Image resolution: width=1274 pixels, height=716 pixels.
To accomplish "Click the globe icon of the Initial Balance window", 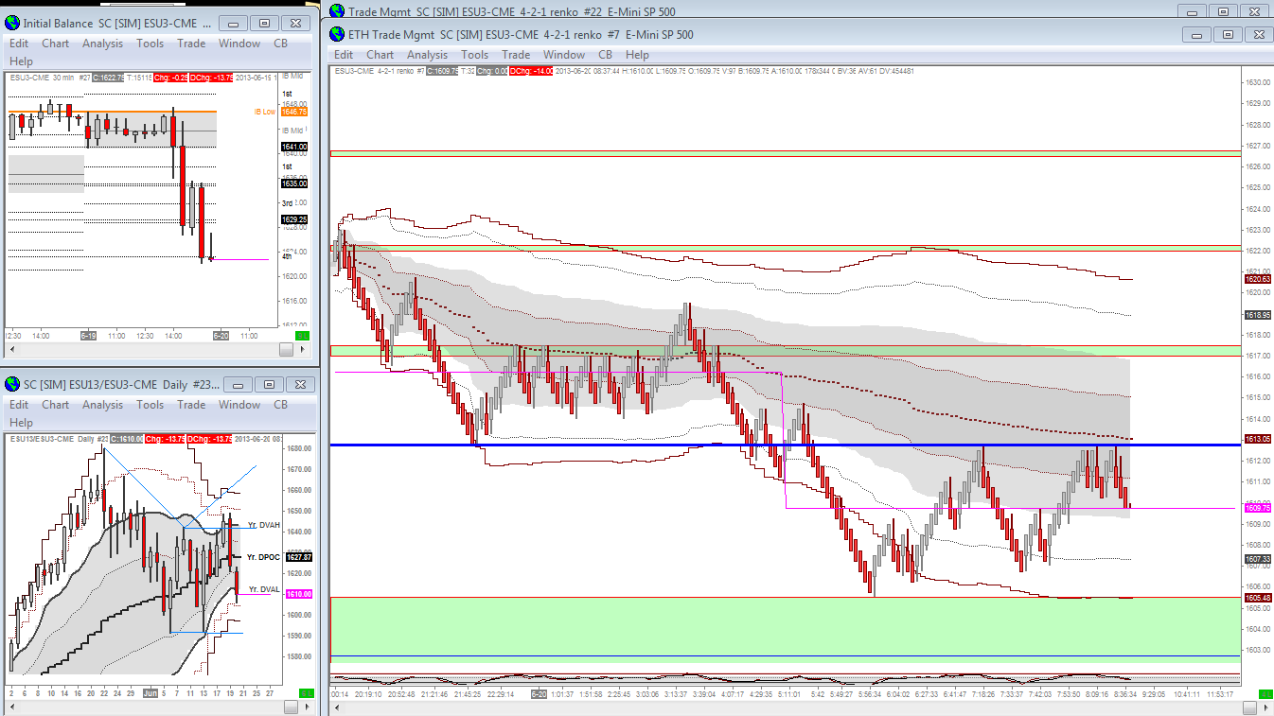I will [12, 23].
